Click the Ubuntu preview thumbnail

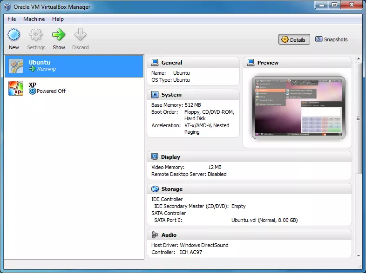click(298, 108)
